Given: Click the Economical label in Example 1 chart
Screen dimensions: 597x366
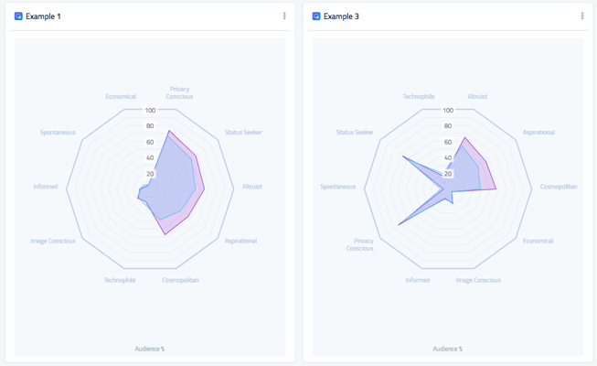Looking at the screenshot, I should [121, 96].
